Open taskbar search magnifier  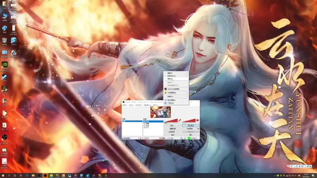pyautogui.click(x=9, y=176)
